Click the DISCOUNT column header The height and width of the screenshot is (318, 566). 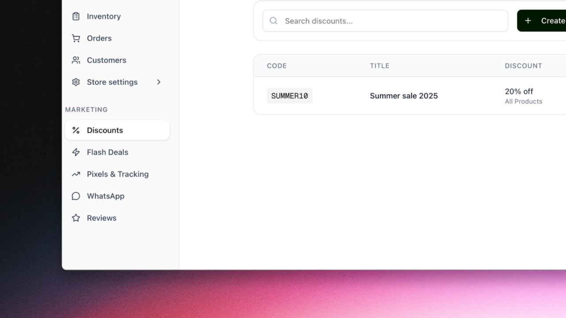[524, 65]
